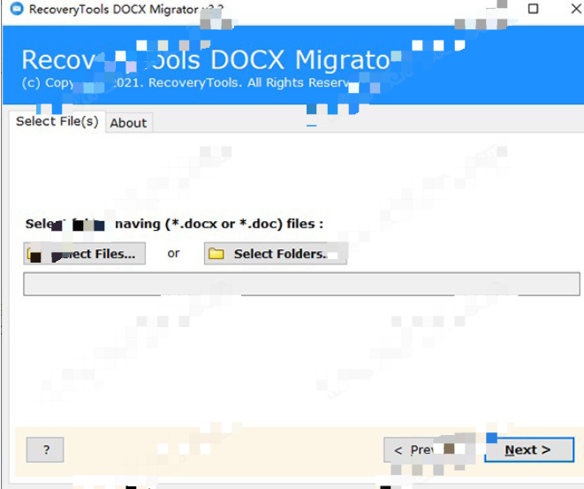This screenshot has height=489, width=584.
Task: Maximize the DOCX Migrator window
Action: 533,9
